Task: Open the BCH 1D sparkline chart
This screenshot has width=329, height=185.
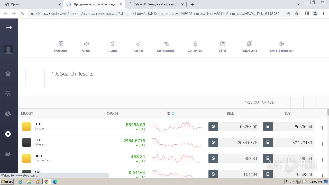Action: [177, 158]
